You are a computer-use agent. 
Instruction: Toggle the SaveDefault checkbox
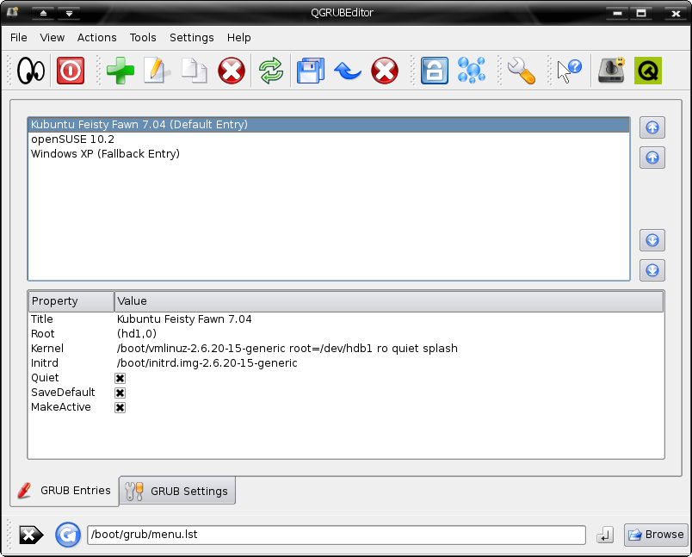point(120,393)
